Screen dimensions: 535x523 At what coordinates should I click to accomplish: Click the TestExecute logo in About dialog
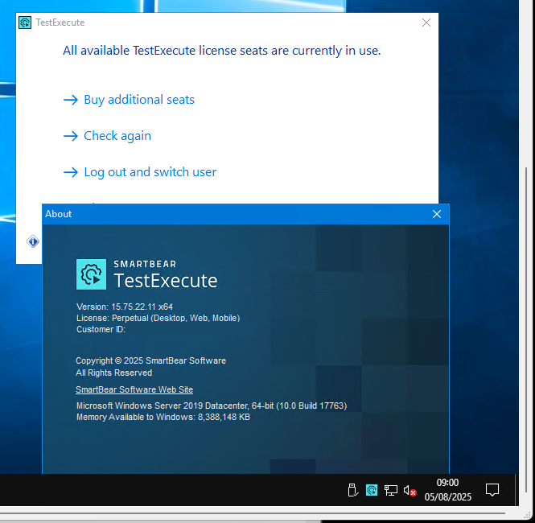tap(91, 274)
